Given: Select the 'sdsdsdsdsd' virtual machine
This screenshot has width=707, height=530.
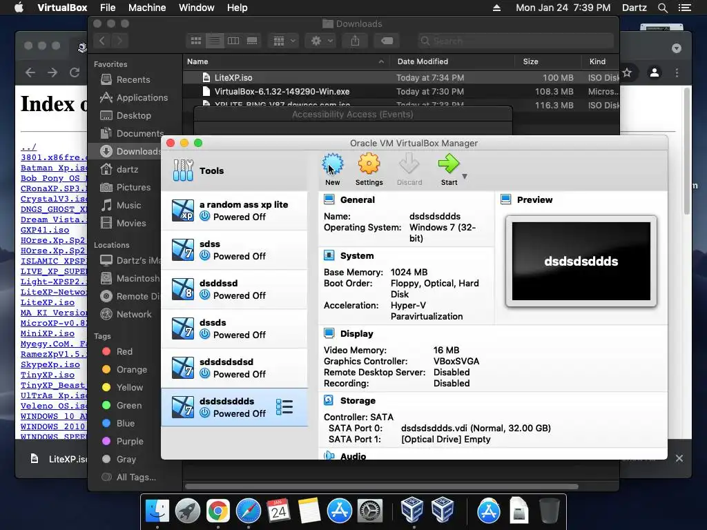Looking at the screenshot, I should tap(235, 368).
